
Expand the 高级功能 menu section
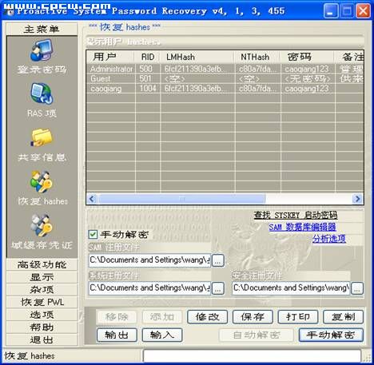42,264
